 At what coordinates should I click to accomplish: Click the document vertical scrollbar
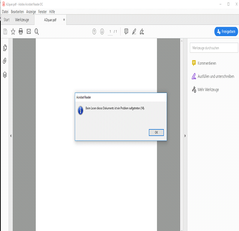[182, 135]
